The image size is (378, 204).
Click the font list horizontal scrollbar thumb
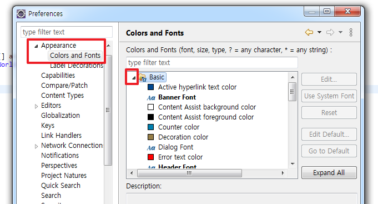(x=189, y=173)
